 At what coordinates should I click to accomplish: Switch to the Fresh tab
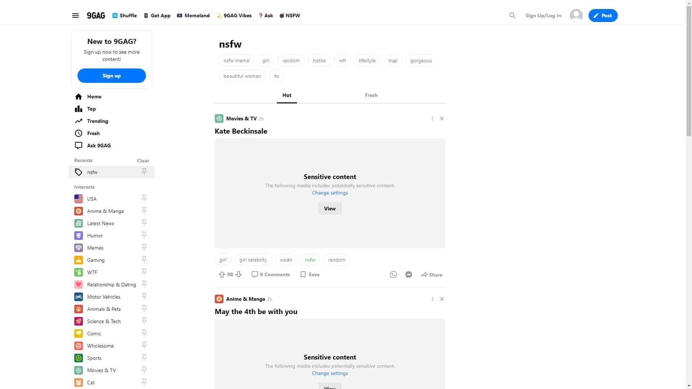[x=371, y=95]
